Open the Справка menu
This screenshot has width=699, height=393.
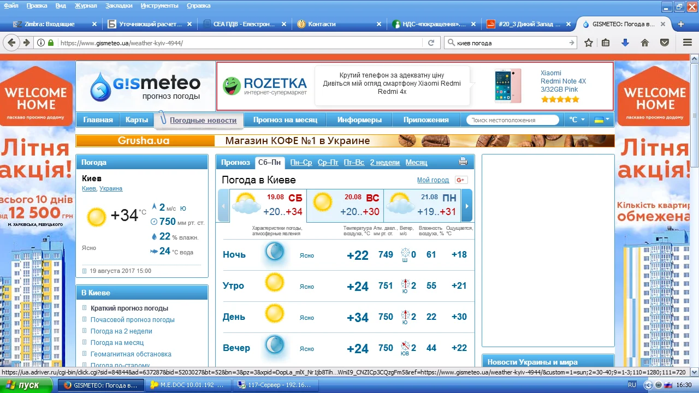[198, 5]
